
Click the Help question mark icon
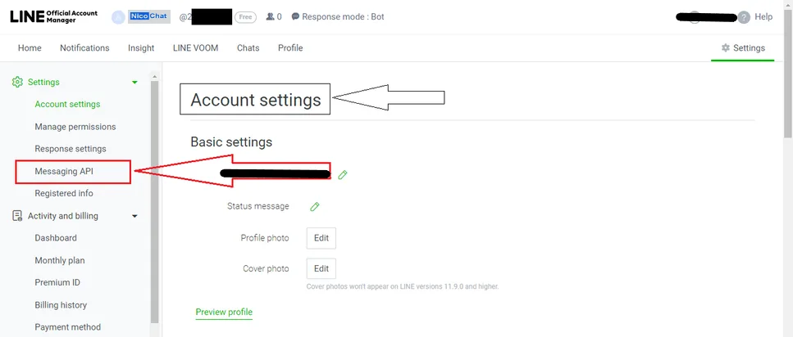tap(744, 17)
